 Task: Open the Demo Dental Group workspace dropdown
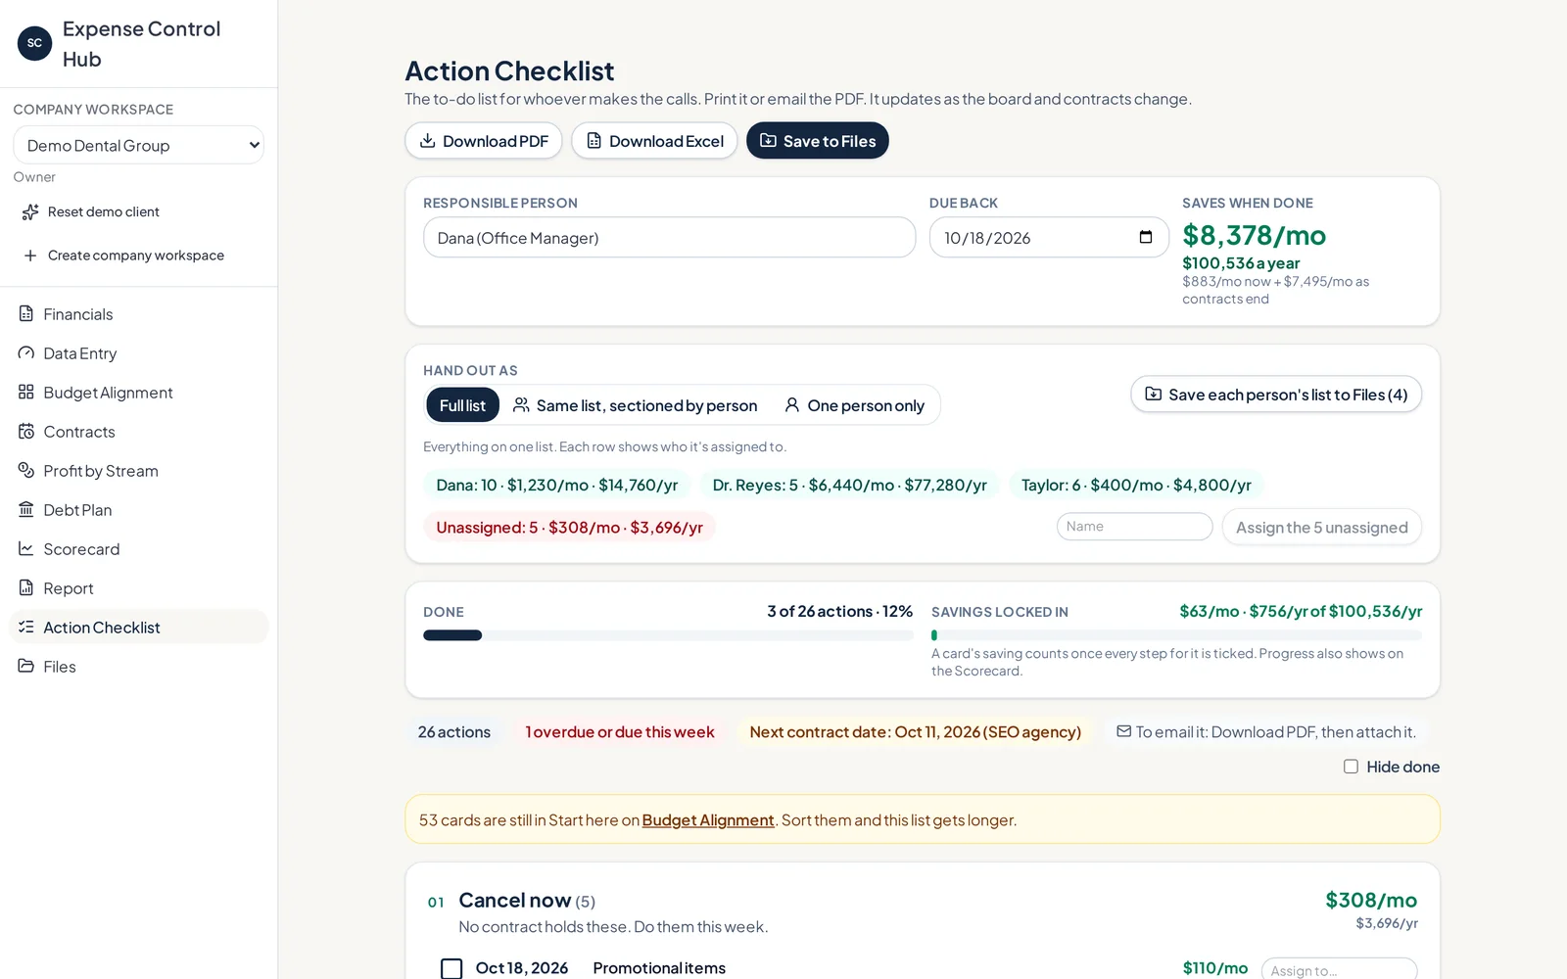[139, 145]
